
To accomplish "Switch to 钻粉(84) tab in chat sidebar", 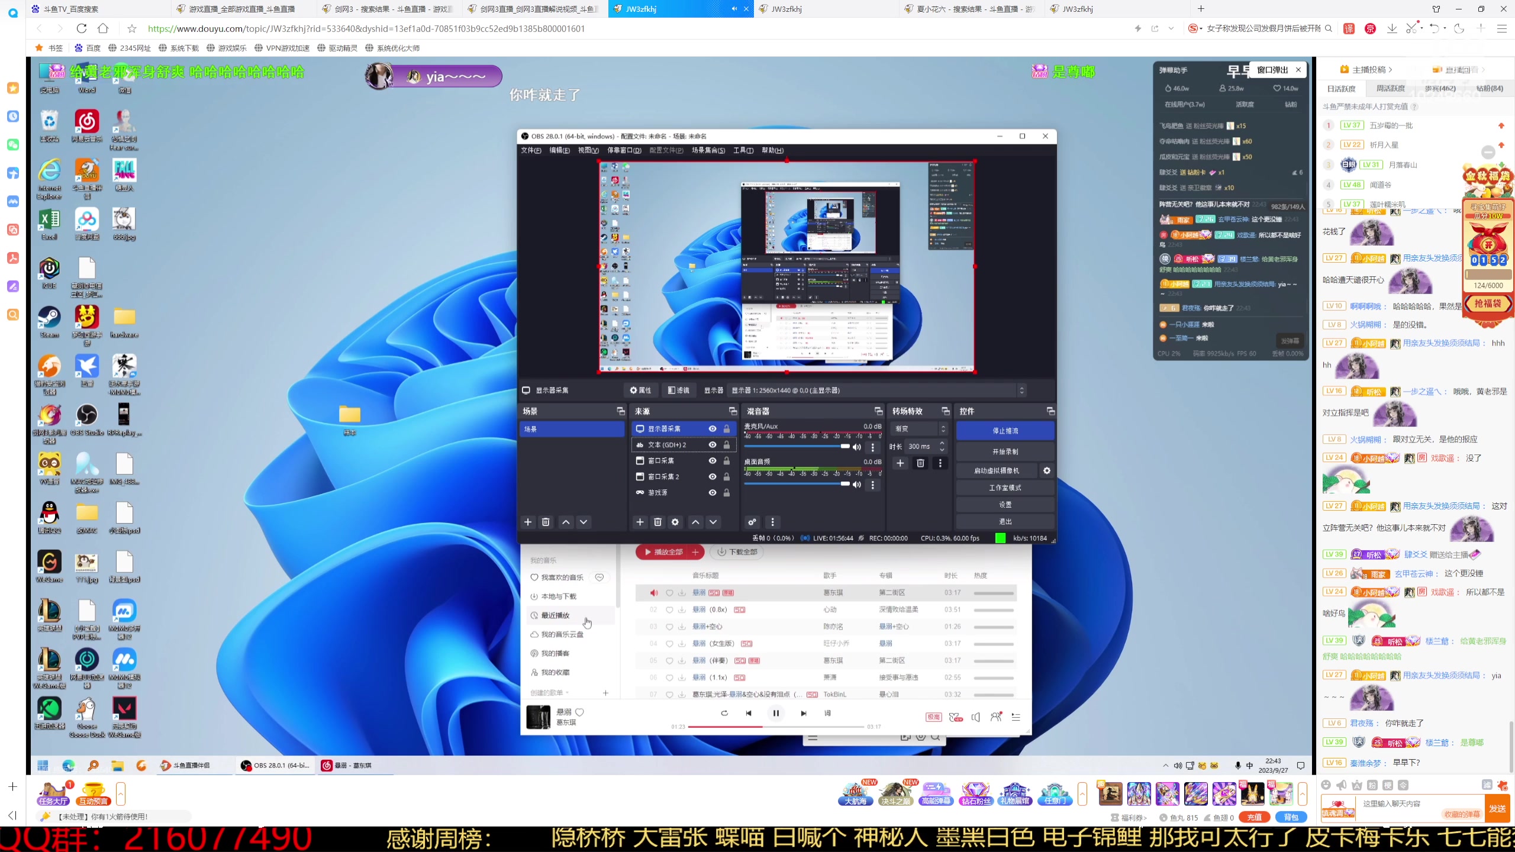I will [1489, 88].
